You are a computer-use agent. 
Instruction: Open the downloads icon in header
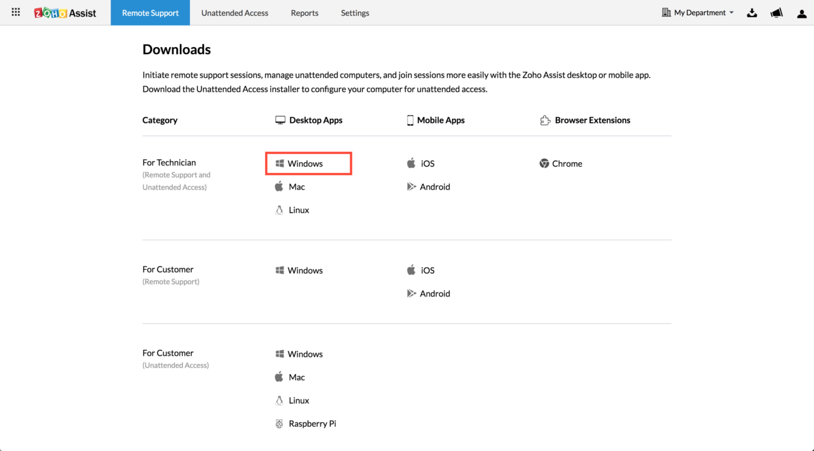pyautogui.click(x=752, y=13)
